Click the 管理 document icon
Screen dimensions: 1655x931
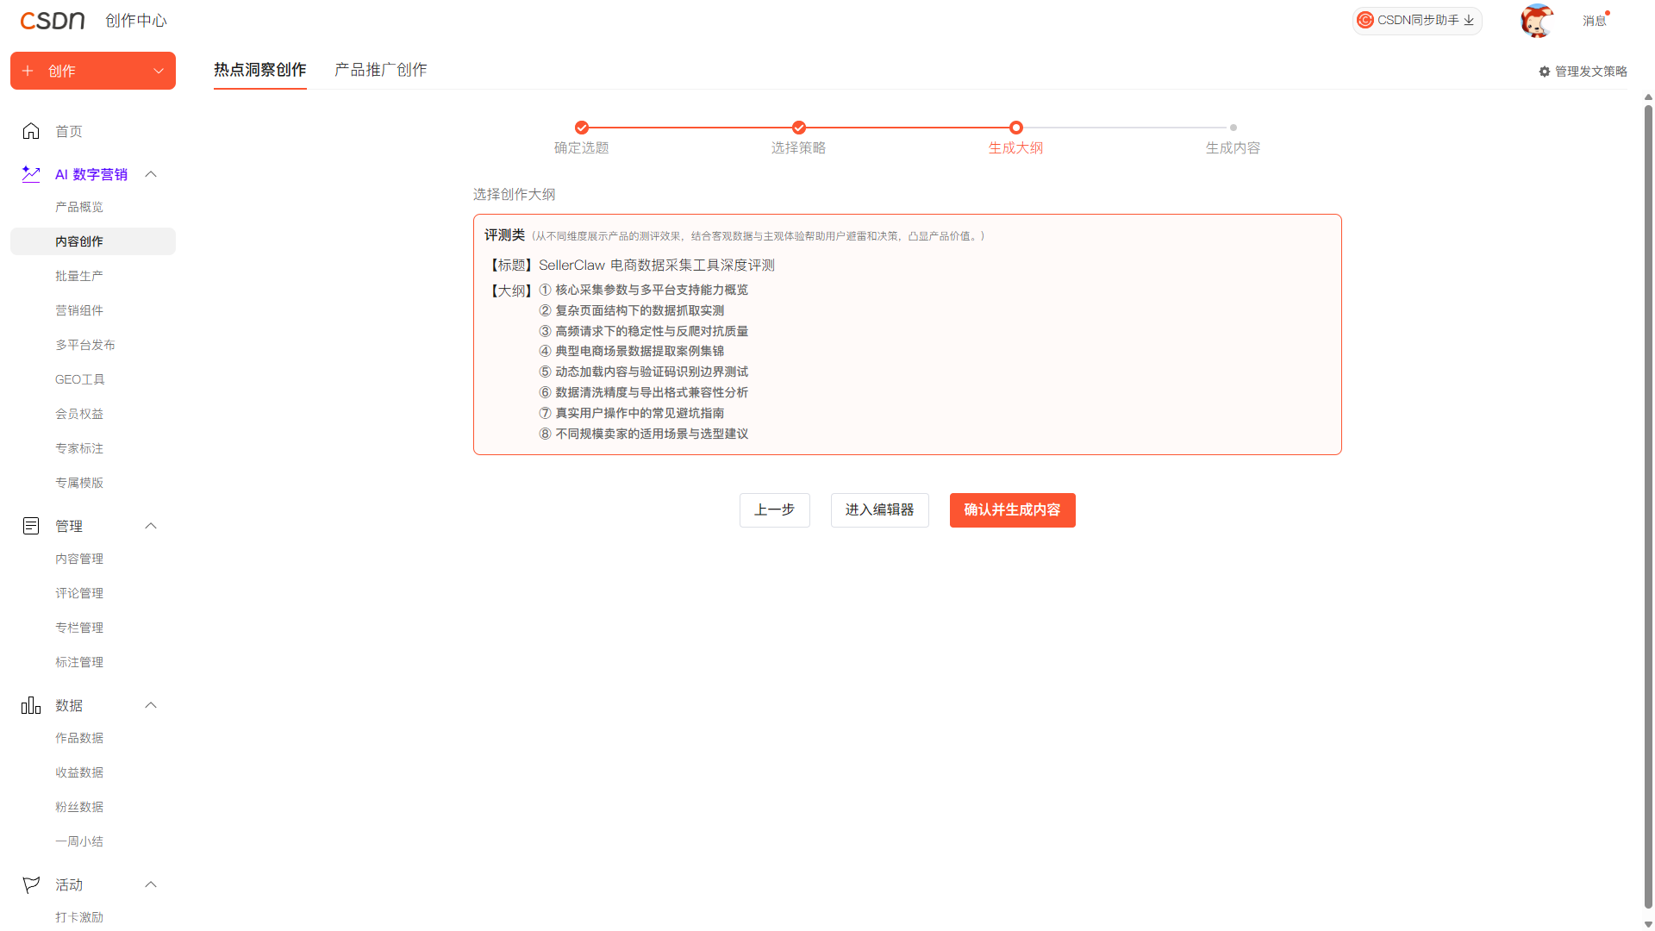coord(31,526)
